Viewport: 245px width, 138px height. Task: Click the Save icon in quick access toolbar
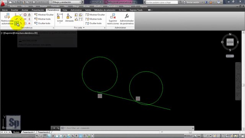coord(19,2)
